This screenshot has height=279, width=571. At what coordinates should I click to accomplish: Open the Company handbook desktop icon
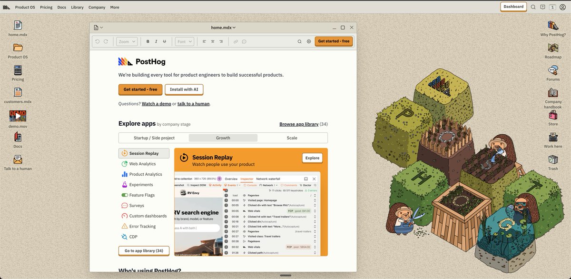point(553,92)
